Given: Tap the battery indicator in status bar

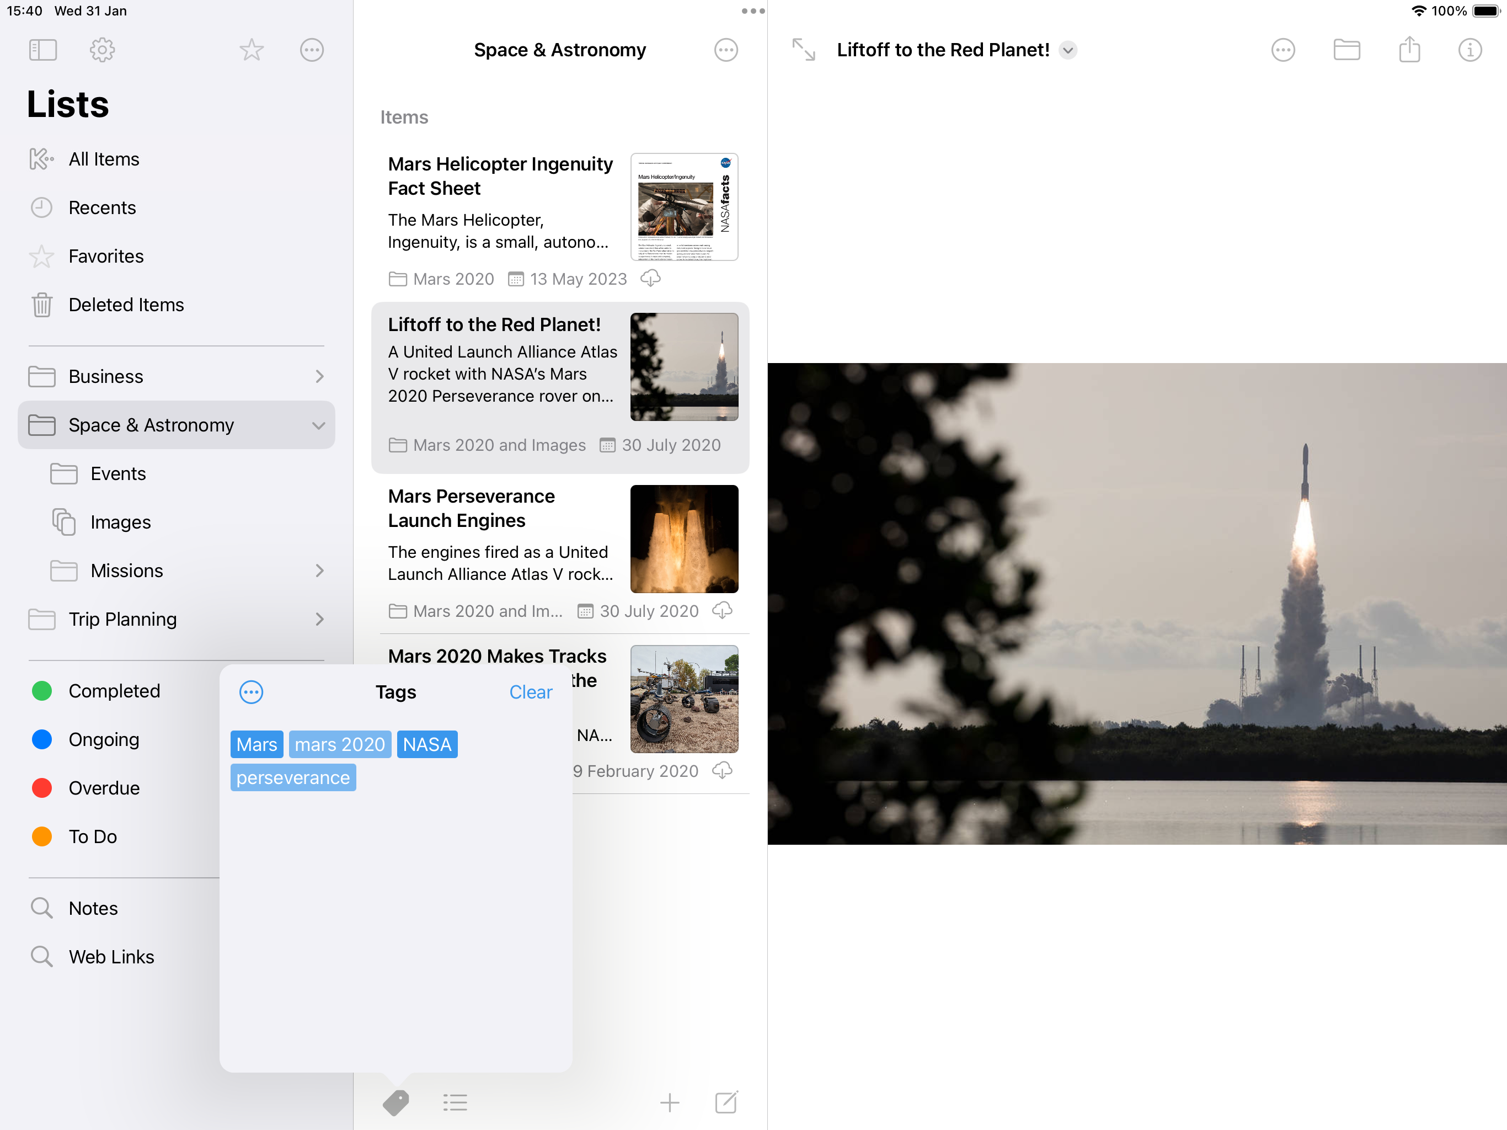Looking at the screenshot, I should click(x=1487, y=11).
